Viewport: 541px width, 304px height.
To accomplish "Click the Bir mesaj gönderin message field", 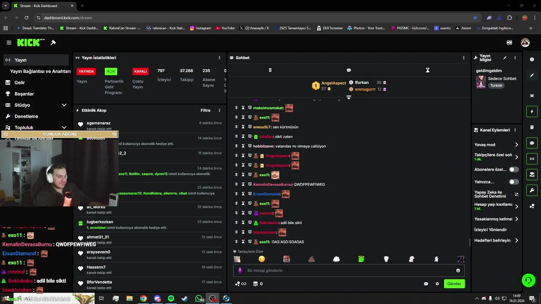I will point(349,271).
